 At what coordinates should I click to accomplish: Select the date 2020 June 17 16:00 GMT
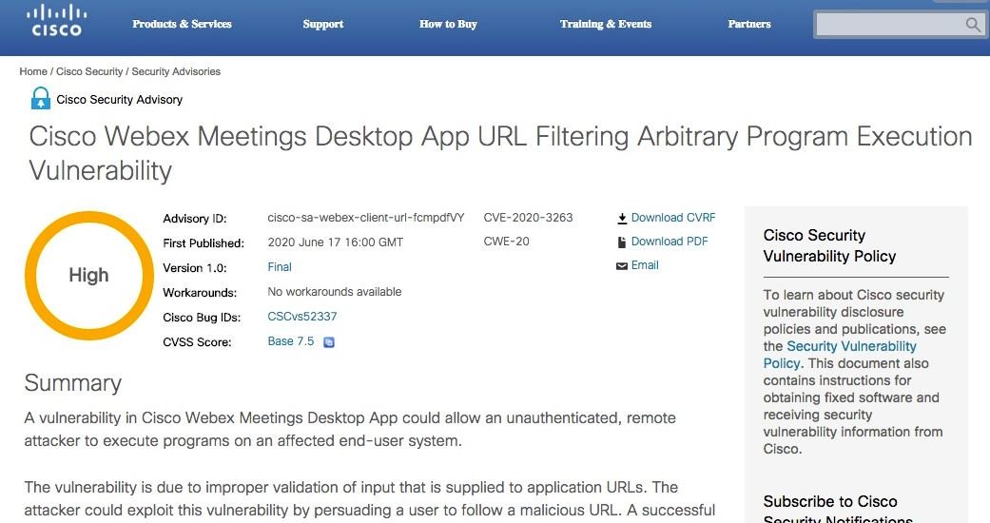click(x=336, y=242)
